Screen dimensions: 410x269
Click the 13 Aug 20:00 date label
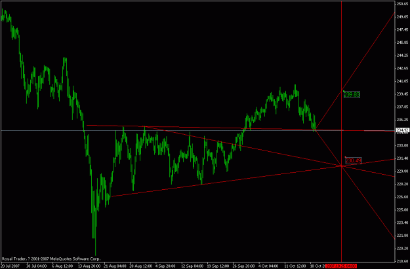tap(89, 266)
